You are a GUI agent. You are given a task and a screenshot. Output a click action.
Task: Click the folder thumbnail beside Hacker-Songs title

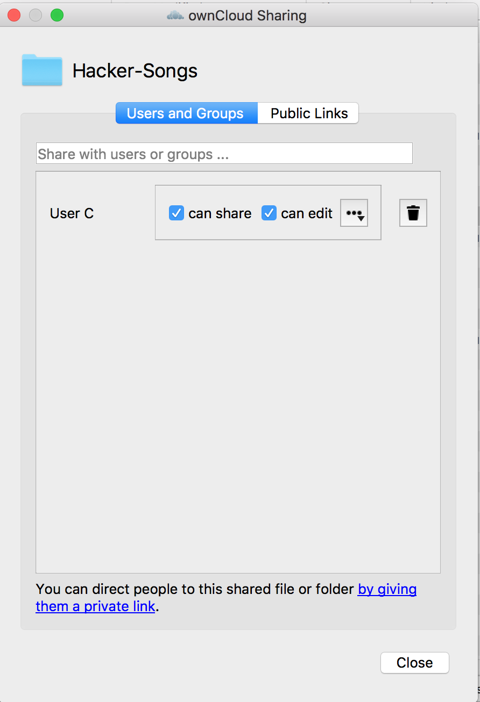tap(42, 70)
